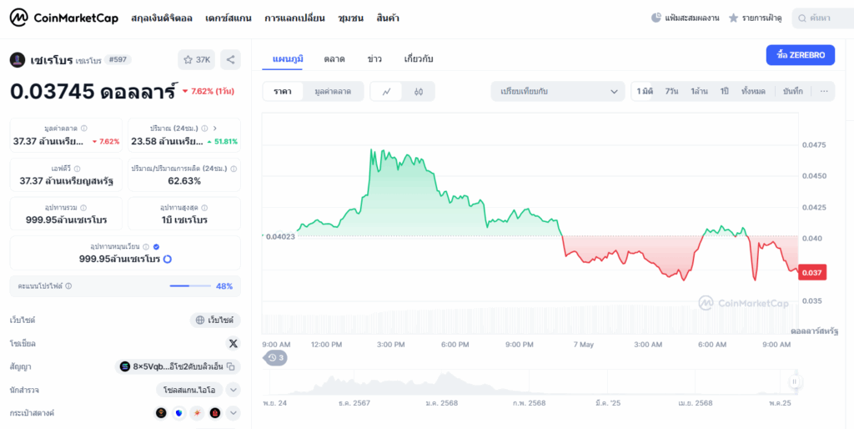Select the ราคา (price) chart toggle
The width and height of the screenshot is (854, 429).
tap(283, 91)
